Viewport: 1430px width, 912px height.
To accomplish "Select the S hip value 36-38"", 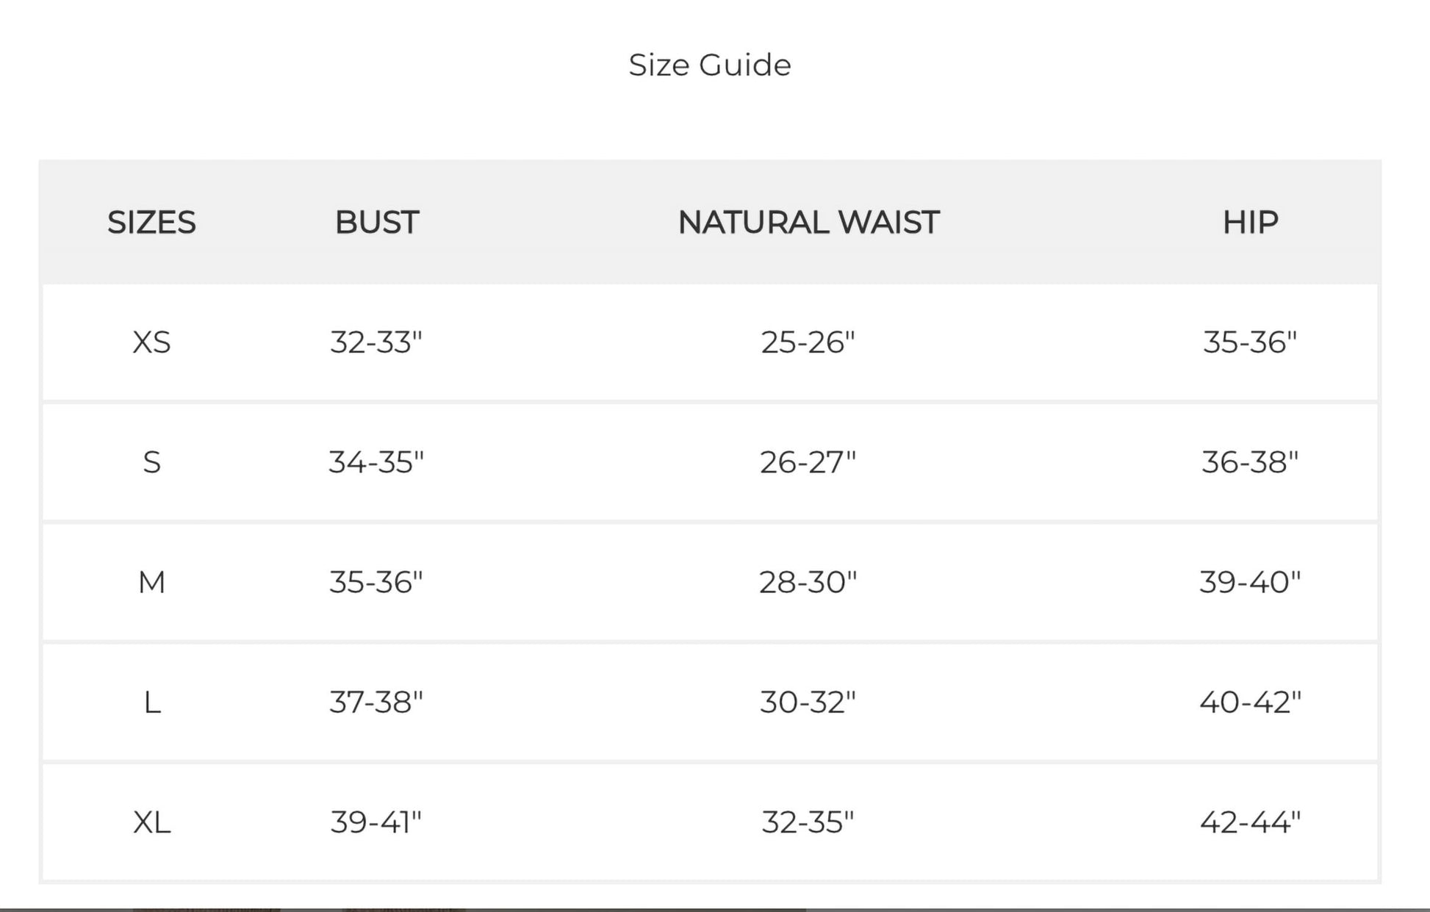I will [1250, 462].
